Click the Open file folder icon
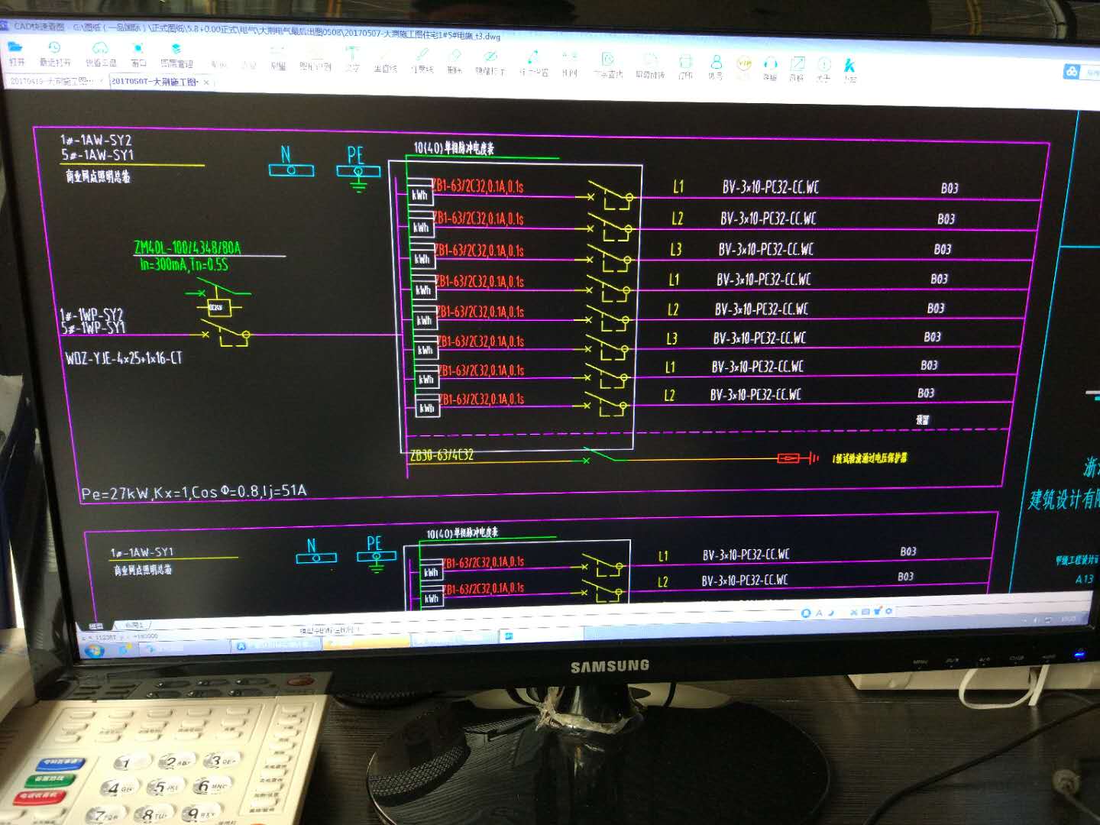The width and height of the screenshot is (1100, 825). [15, 47]
